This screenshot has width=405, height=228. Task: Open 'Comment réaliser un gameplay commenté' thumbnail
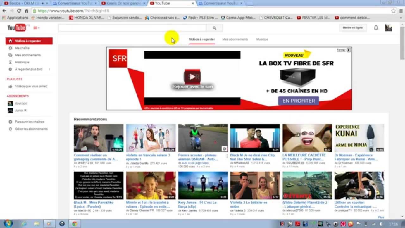point(99,138)
